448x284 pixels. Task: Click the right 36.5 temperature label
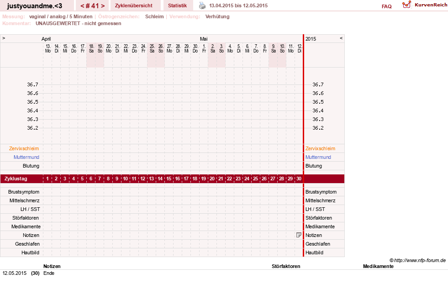tap(318, 102)
